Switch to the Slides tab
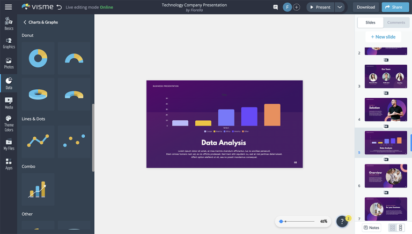This screenshot has width=412, height=234. click(370, 22)
